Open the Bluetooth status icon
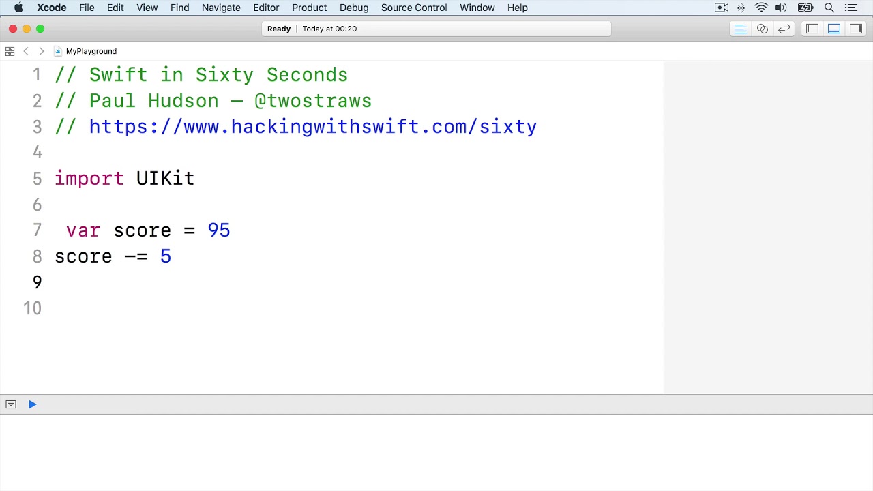The width and height of the screenshot is (873, 491). coord(741,8)
